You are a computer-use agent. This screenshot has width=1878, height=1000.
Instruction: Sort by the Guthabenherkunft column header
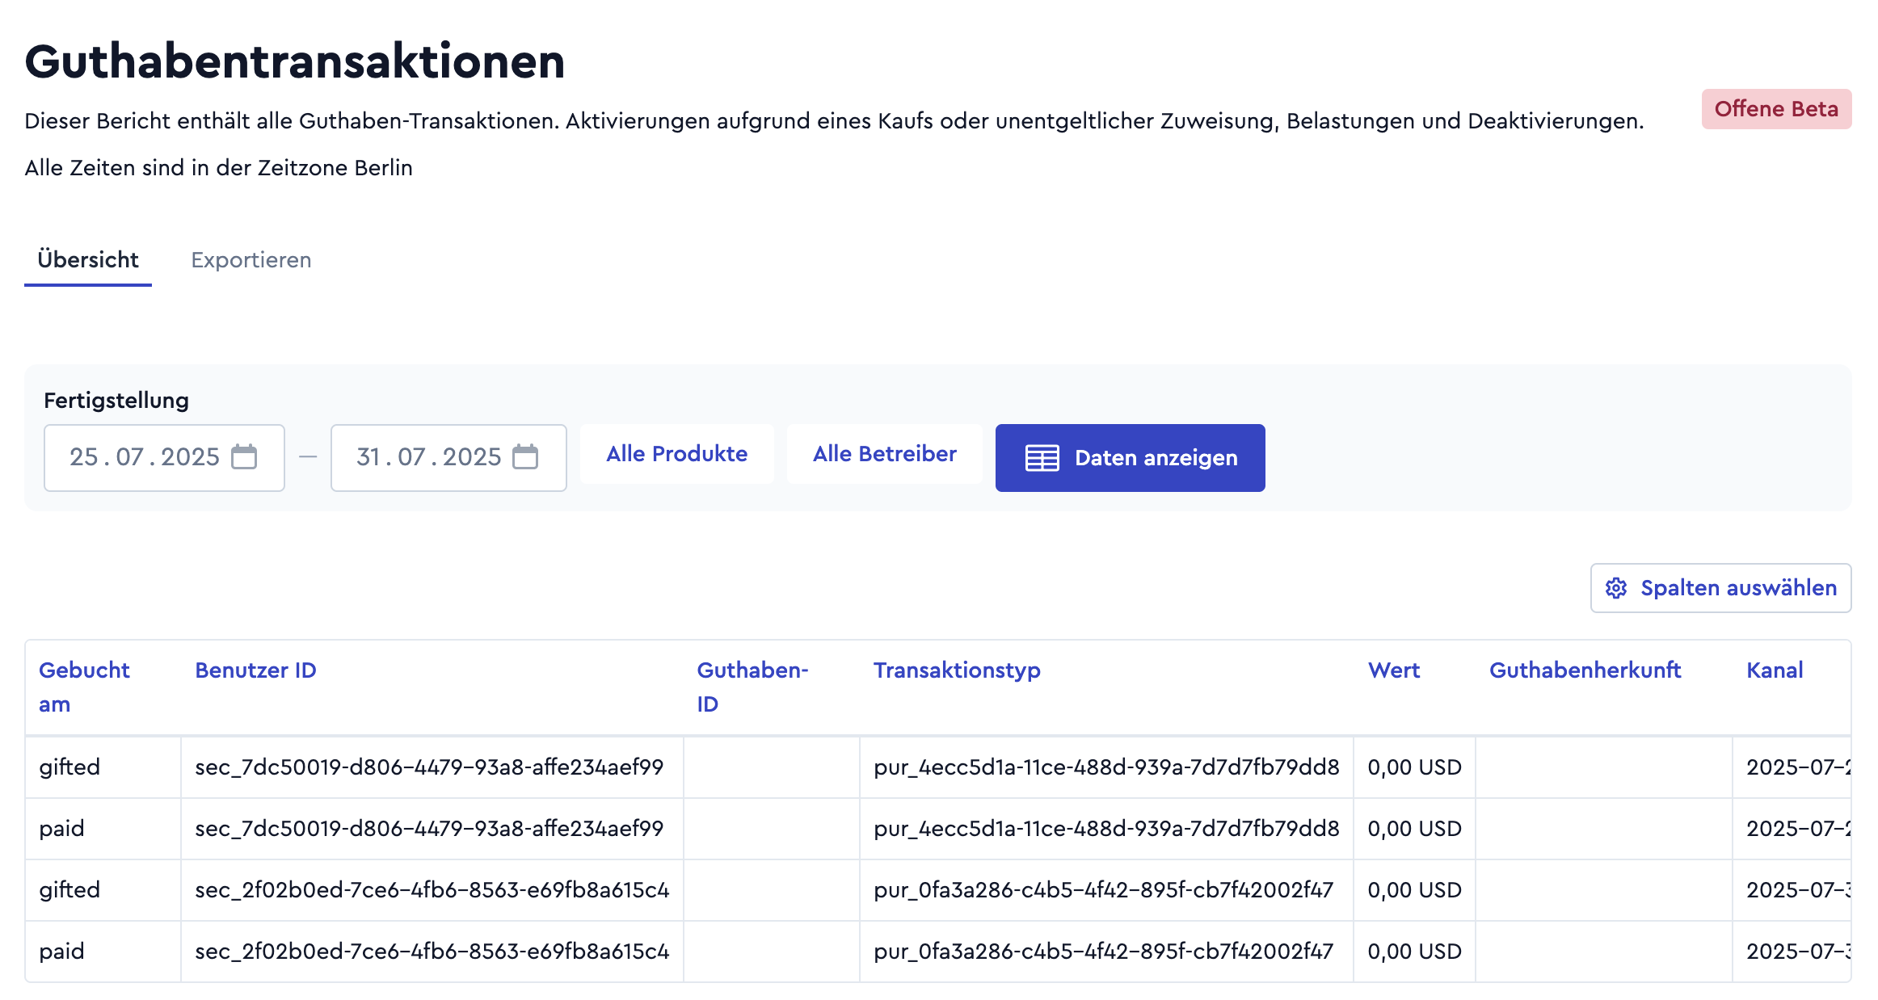[1585, 670]
